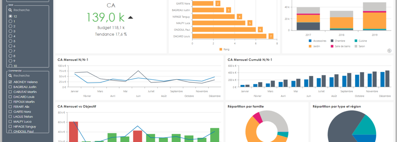
Task: Click the NIPAGE Tanguy rank bar
Action: click(213, 17)
